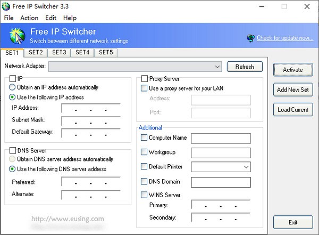Switch to the SET1 tab
This screenshot has height=235, width=319.
[x=12, y=53]
